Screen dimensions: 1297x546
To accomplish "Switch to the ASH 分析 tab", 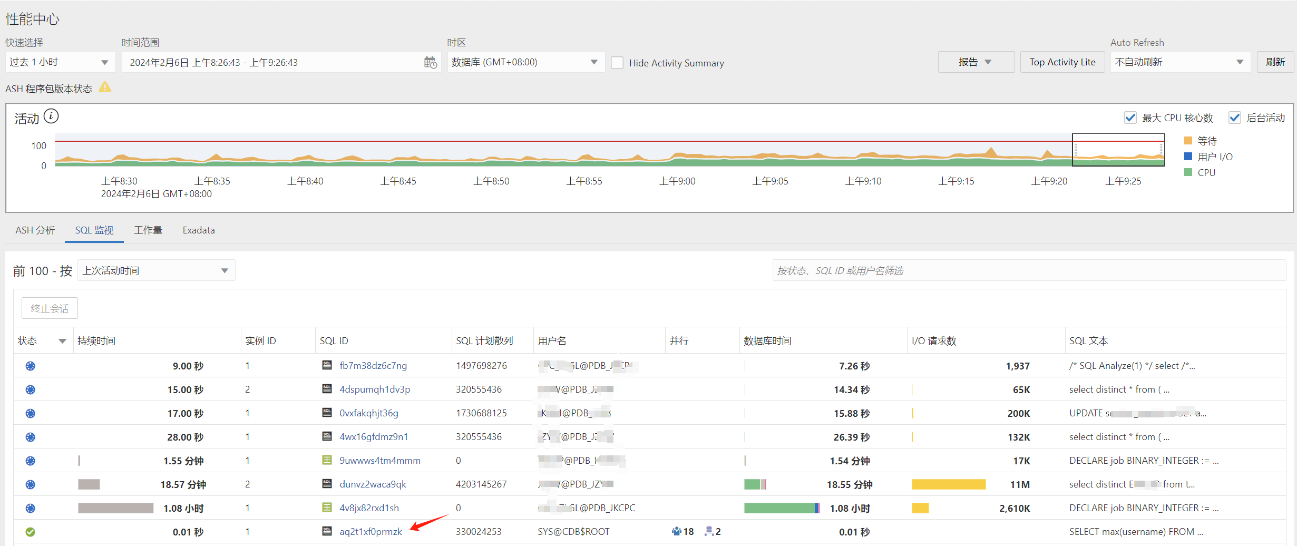I will 35,230.
